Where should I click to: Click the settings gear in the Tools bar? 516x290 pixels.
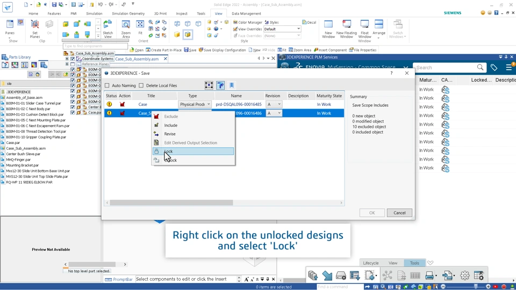pyautogui.click(x=464, y=275)
